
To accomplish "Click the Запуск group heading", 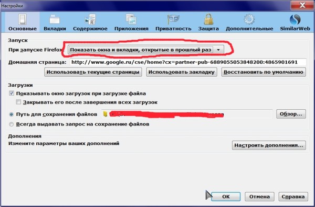I will tap(18, 40).
